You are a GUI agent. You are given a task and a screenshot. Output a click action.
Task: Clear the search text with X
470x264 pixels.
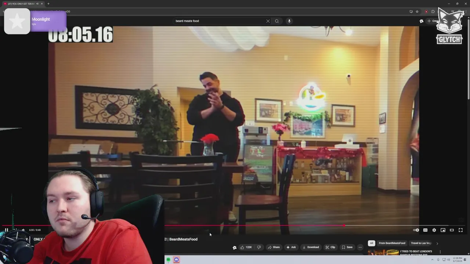tap(268, 21)
